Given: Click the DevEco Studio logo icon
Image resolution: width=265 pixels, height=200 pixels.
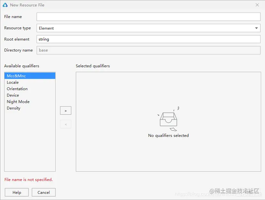Looking at the screenshot, I should tap(5, 5).
